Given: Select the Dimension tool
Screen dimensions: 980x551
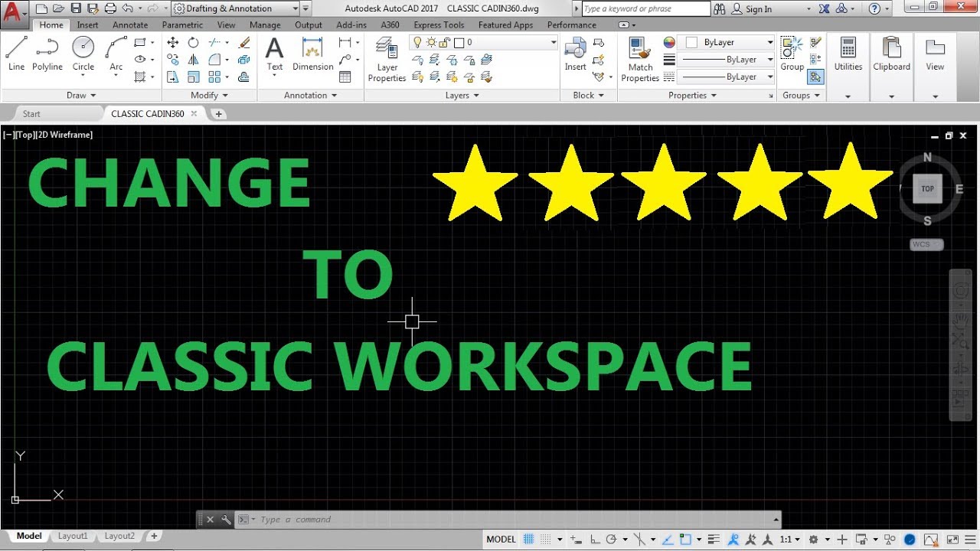Looking at the screenshot, I should [x=312, y=54].
